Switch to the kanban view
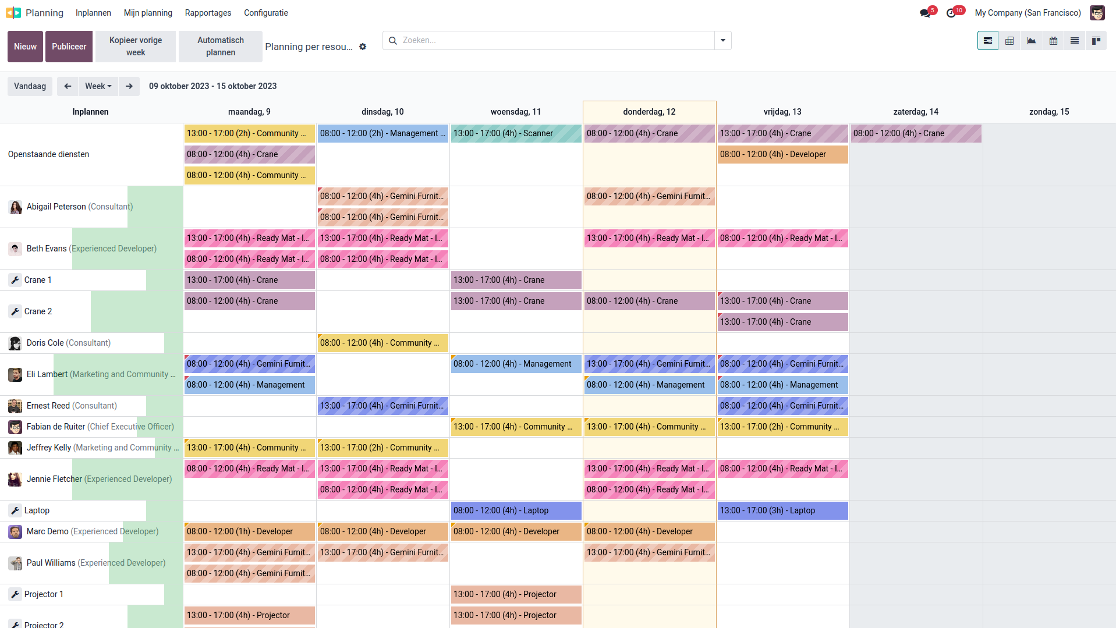1116x628 pixels. point(1097,41)
